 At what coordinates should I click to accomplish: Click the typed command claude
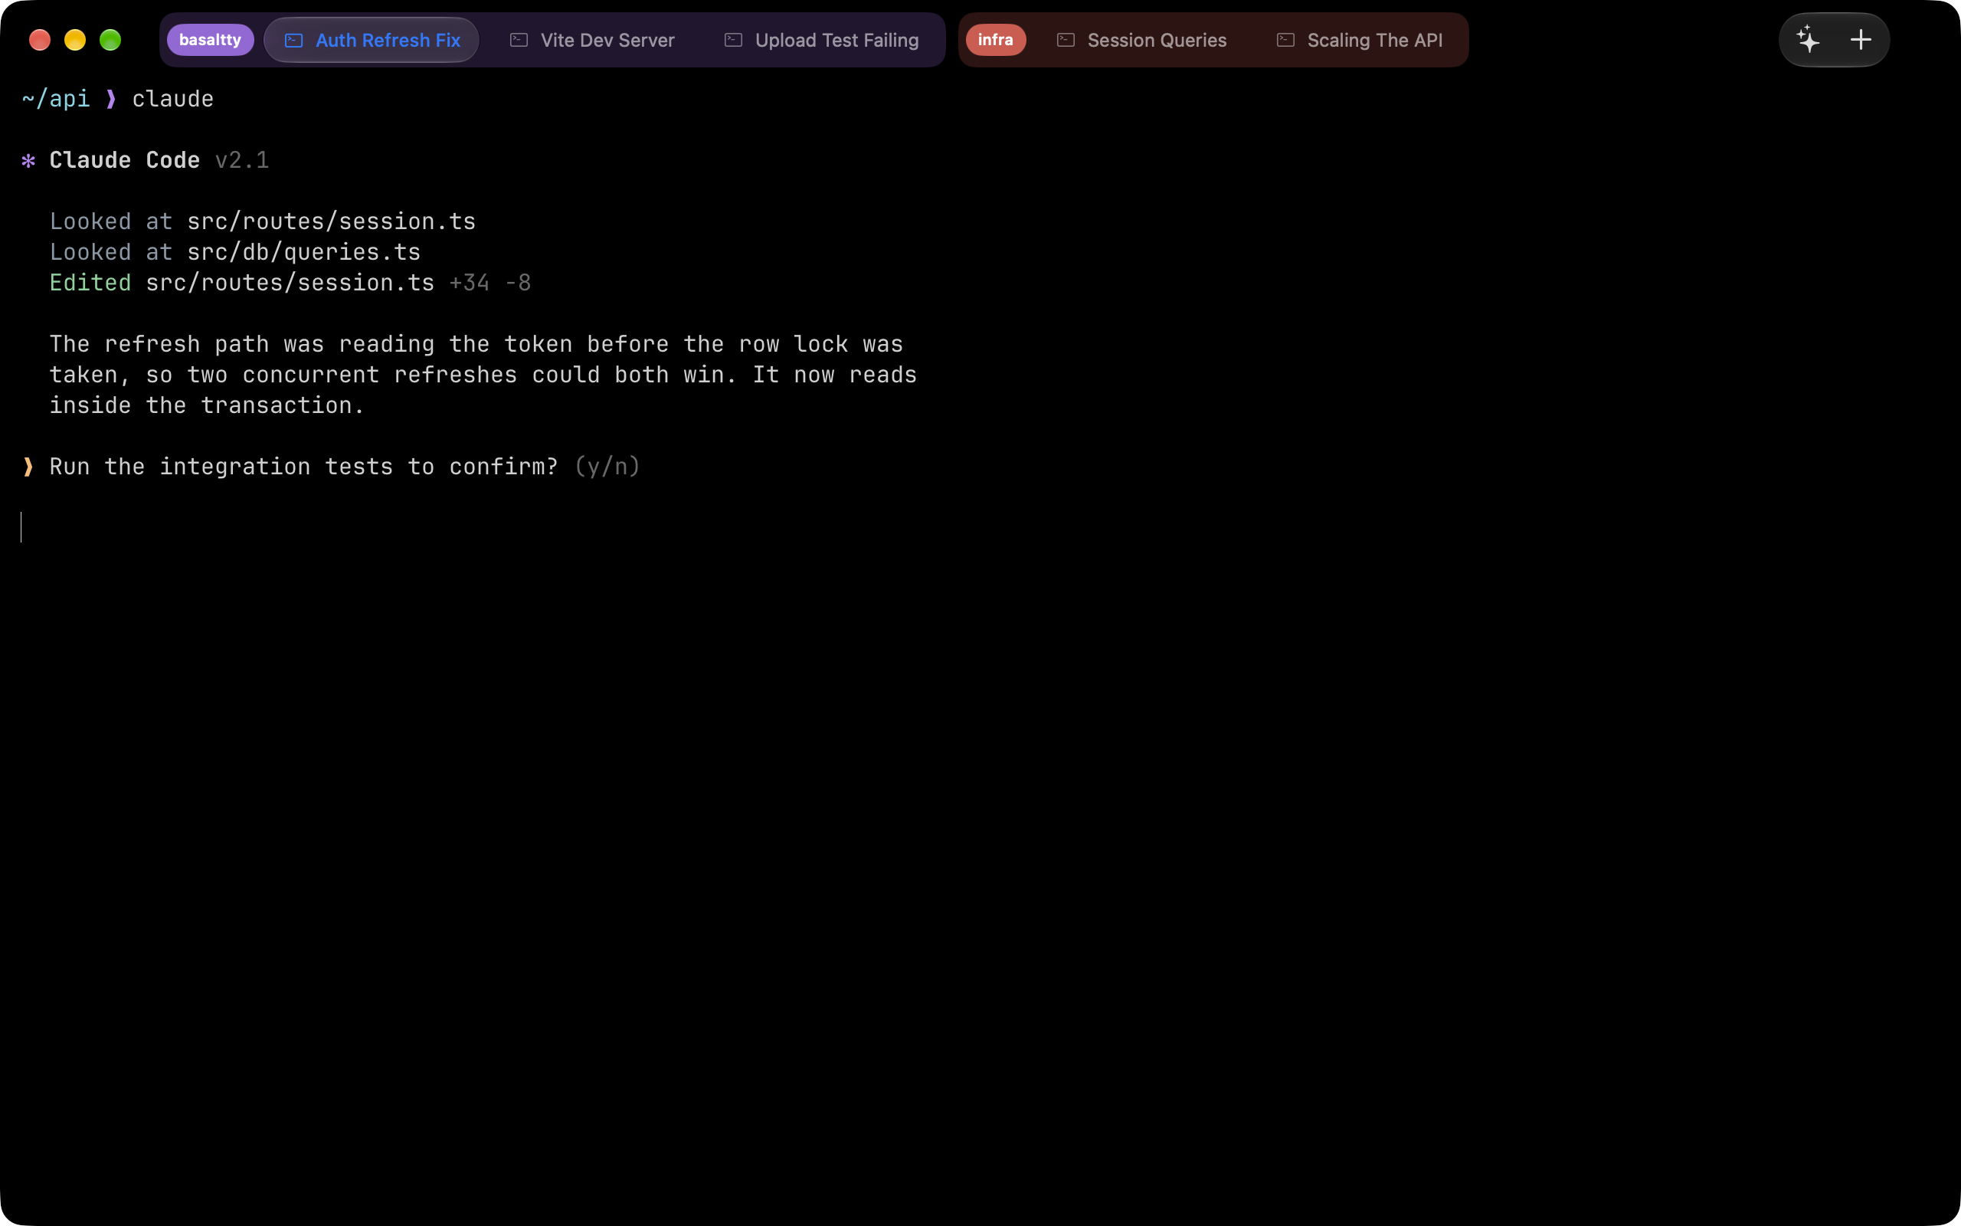tap(172, 99)
